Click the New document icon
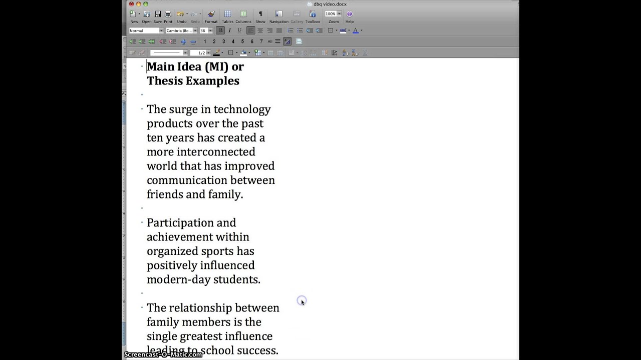This screenshot has width=641, height=360. pos(133,14)
